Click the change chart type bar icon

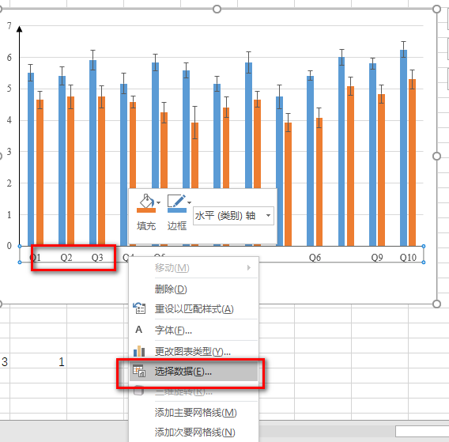click(139, 351)
